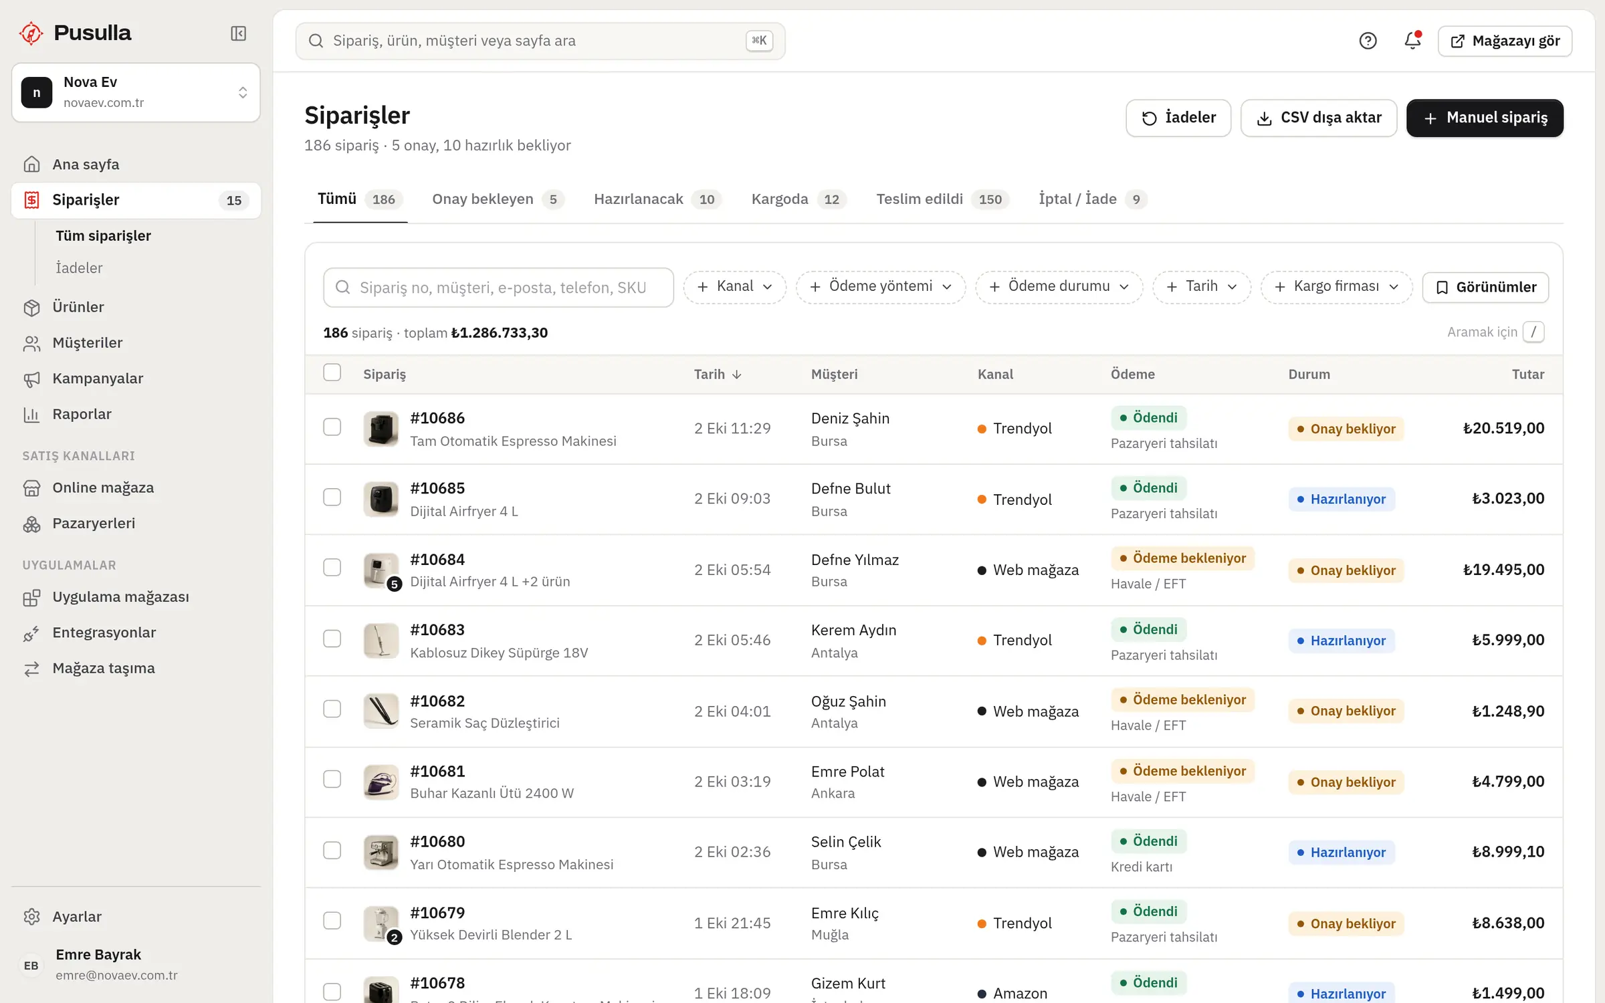Toggle the select-all orders checkbox
Viewport: 1605px width, 1003px height.
tap(332, 373)
